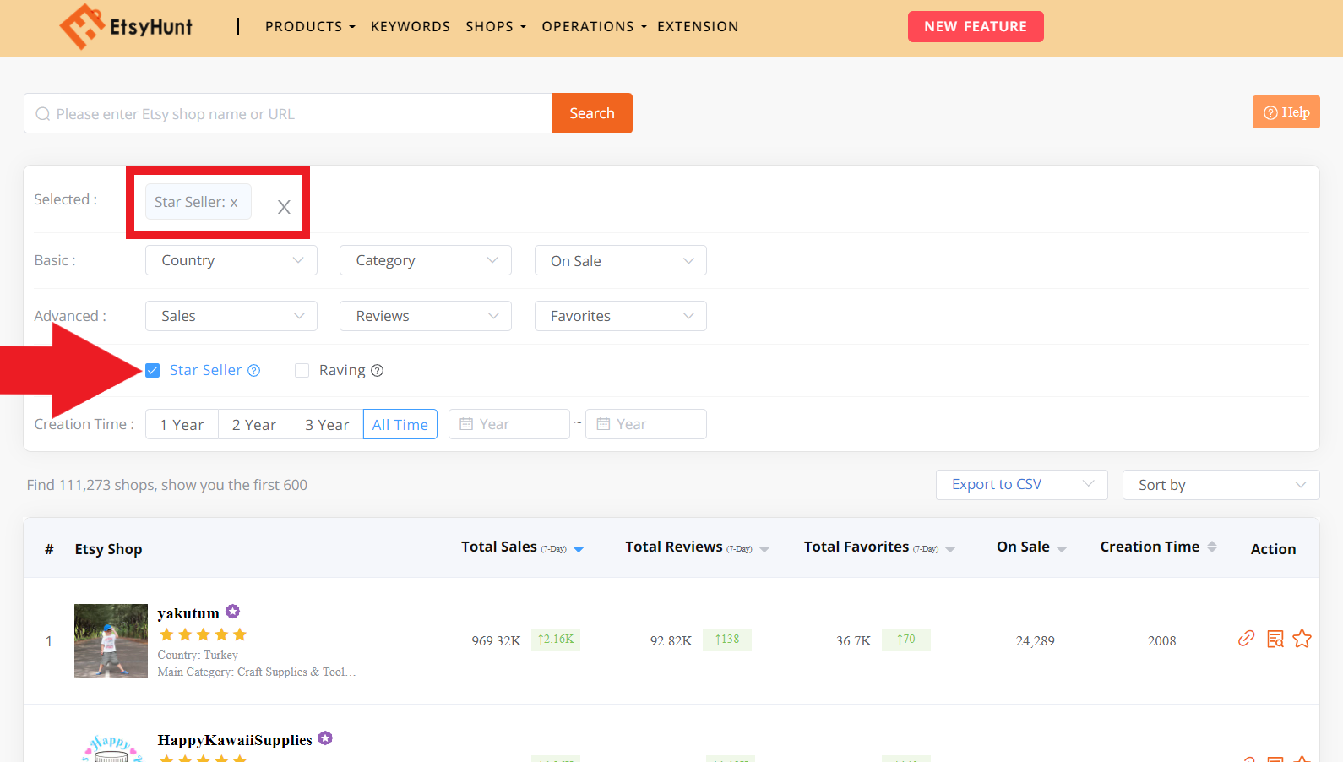
Task: Enable the Raving checkbox
Action: point(302,370)
